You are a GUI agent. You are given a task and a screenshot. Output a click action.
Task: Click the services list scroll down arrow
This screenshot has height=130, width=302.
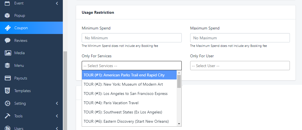click(x=179, y=124)
